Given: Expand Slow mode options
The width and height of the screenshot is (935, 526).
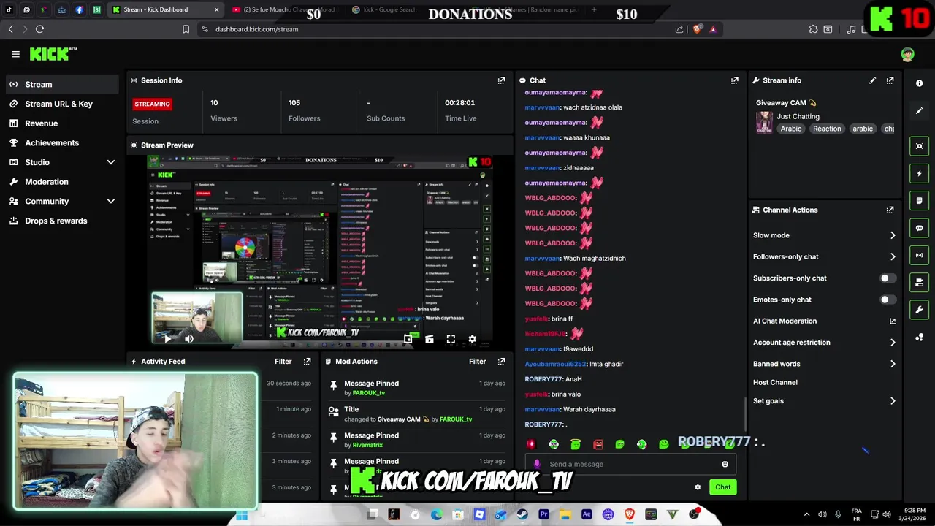Looking at the screenshot, I should 892,235.
